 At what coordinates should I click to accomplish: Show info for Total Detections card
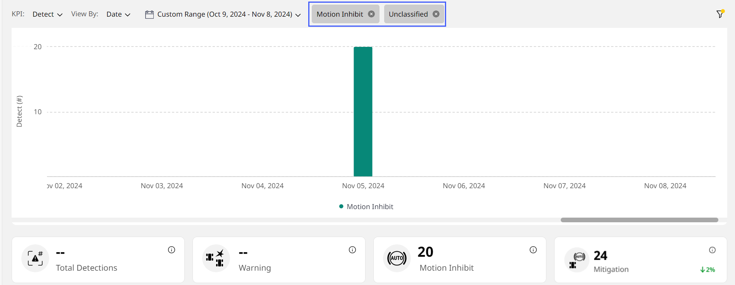pos(172,250)
